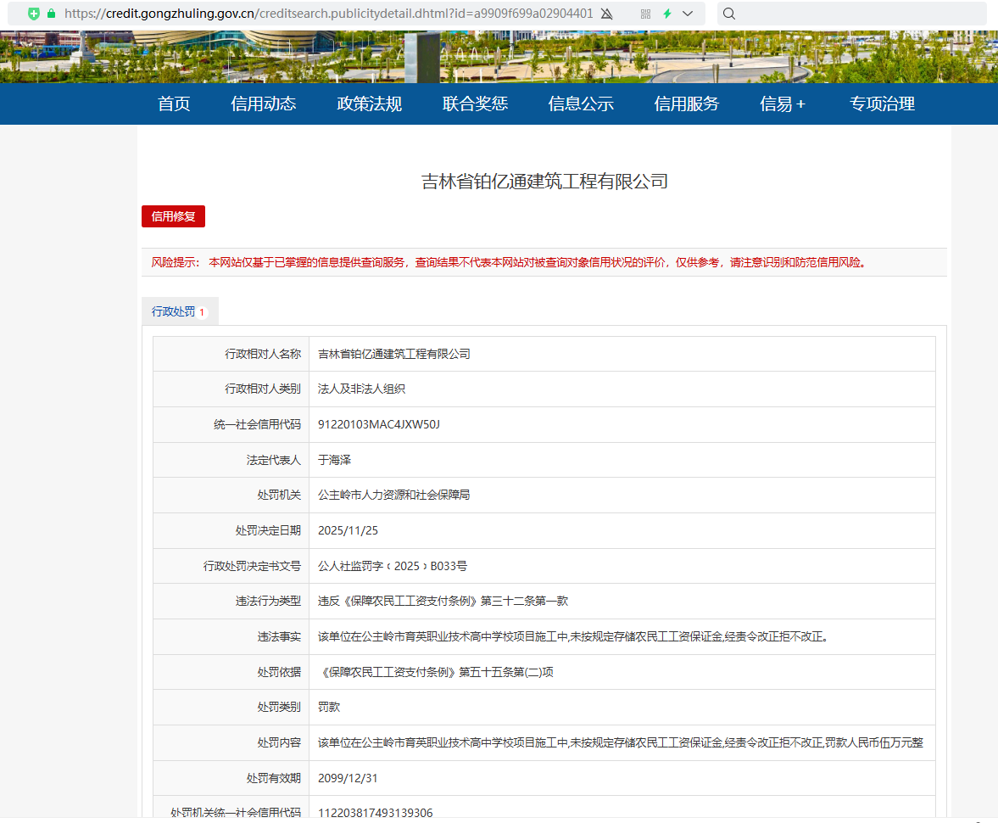
Task: Open the QR code icon in address bar
Action: pyautogui.click(x=645, y=14)
